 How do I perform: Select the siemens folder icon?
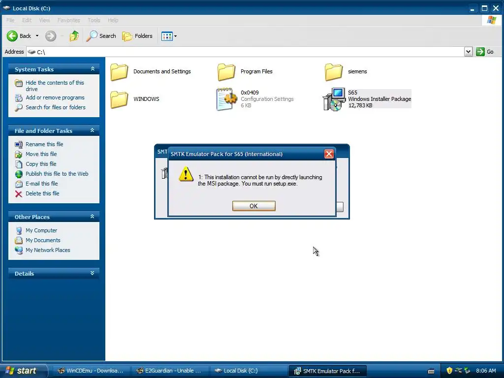pos(334,72)
